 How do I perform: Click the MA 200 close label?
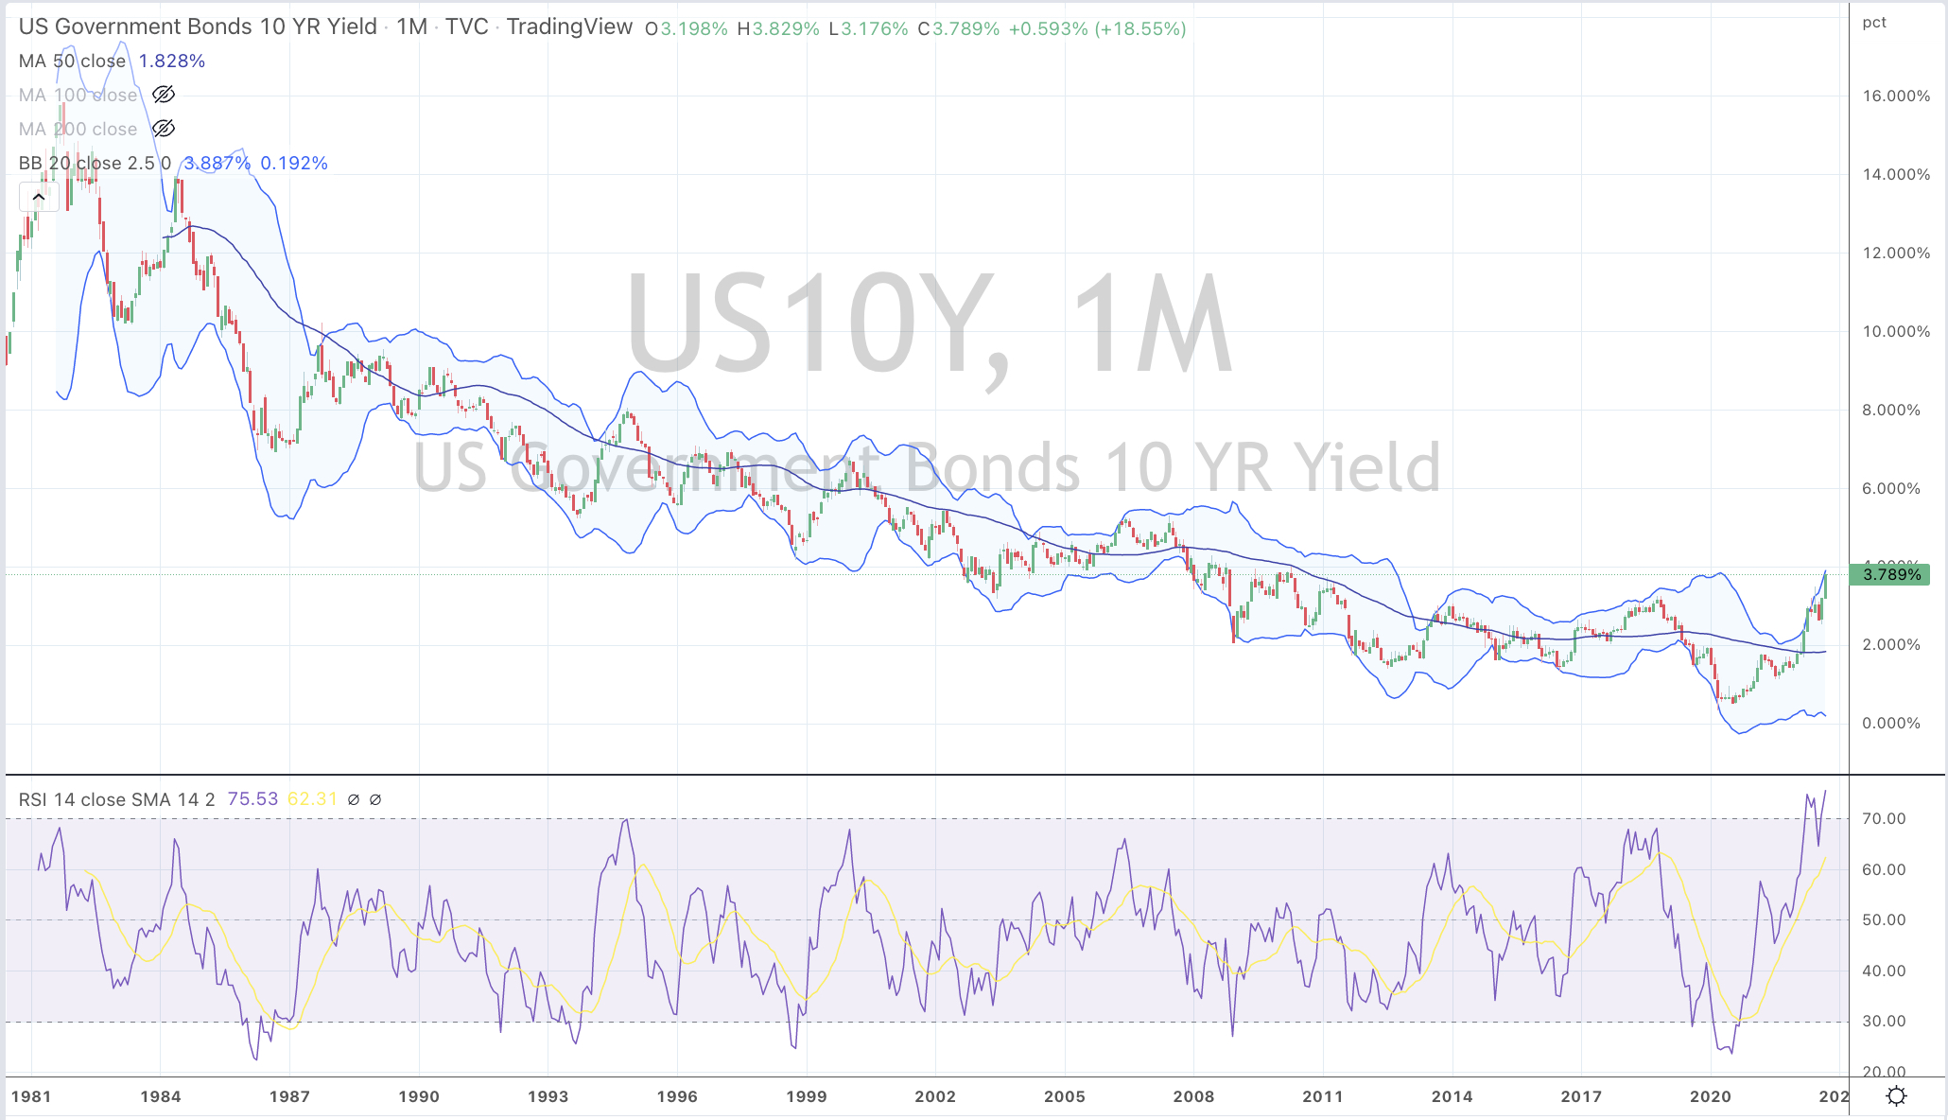point(78,129)
